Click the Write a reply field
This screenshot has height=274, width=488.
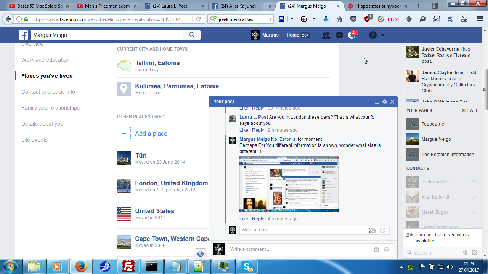coord(303,230)
